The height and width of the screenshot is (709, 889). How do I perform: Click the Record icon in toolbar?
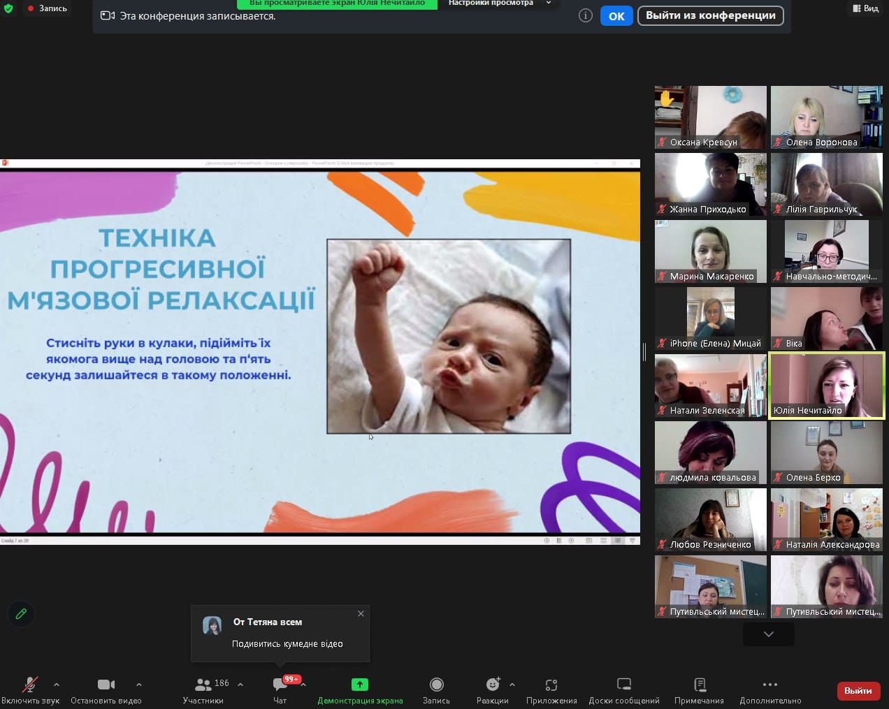(x=436, y=685)
